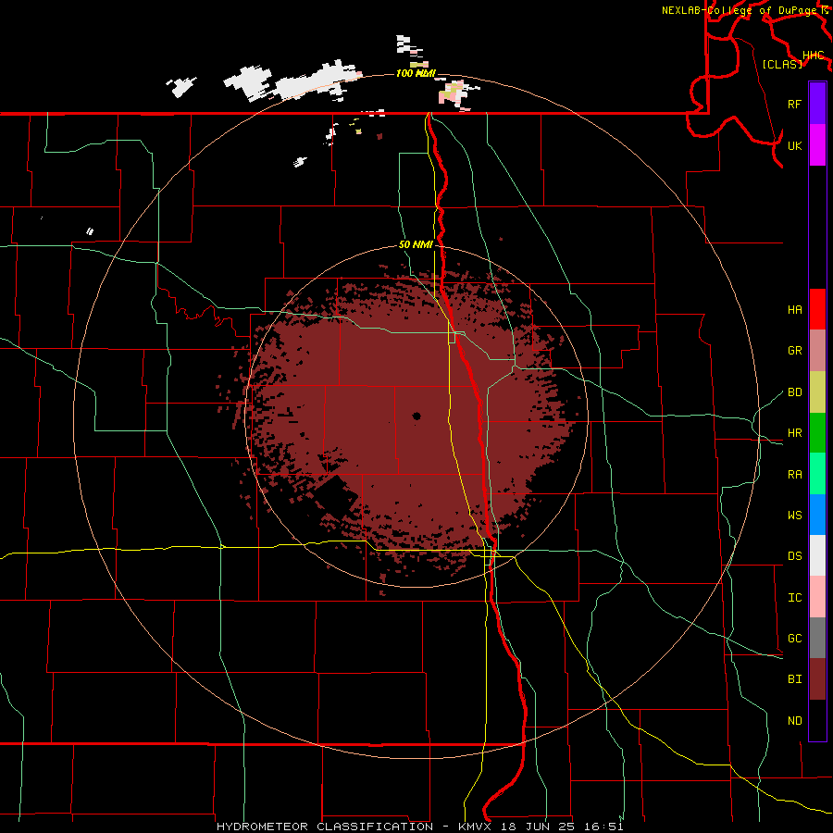Image resolution: width=833 pixels, height=833 pixels.
Task: Pick the dark green HR legend swatch
Action: 817,433
